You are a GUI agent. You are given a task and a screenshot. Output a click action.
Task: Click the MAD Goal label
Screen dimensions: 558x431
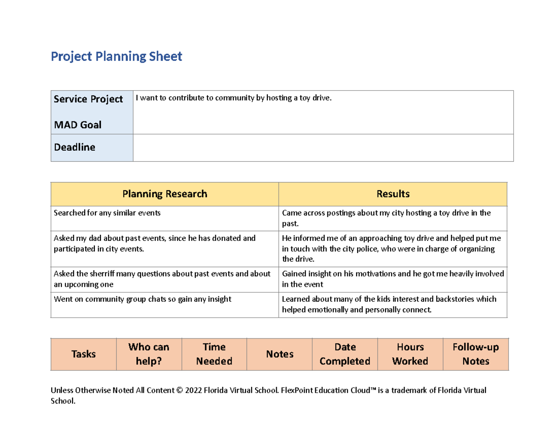click(78, 125)
